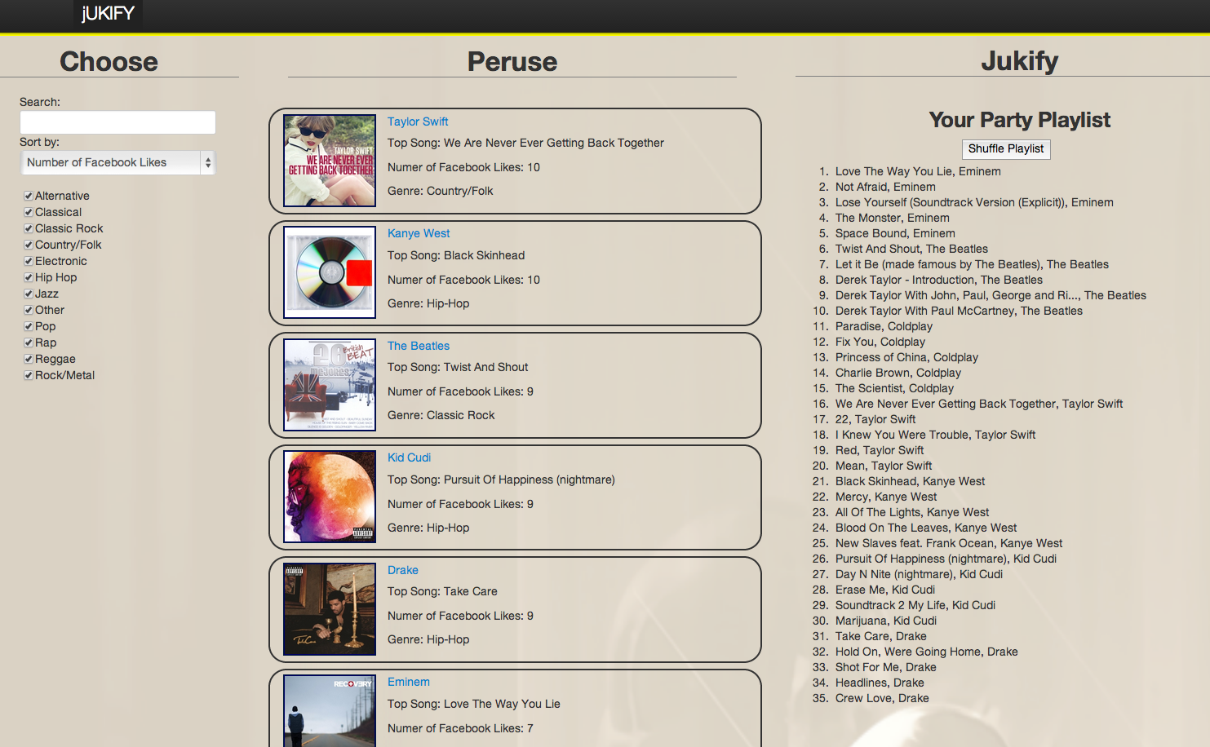Uncheck the Classical genre checkbox

tap(29, 212)
